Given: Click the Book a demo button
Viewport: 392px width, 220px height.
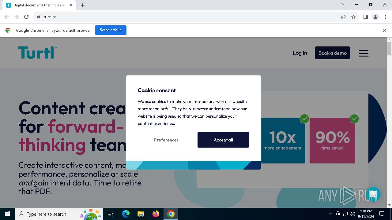Looking at the screenshot, I should point(333,53).
